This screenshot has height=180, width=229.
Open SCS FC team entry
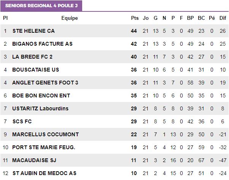22,121
